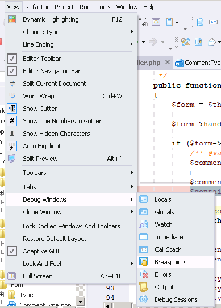This screenshot has width=221, height=308.
Task: Click the Type folder icon in tree
Action: pyautogui.click(x=12, y=295)
